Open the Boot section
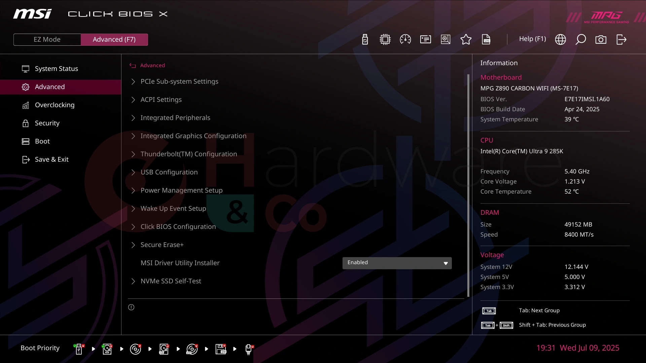Viewport: 646px width, 363px height. point(61,141)
